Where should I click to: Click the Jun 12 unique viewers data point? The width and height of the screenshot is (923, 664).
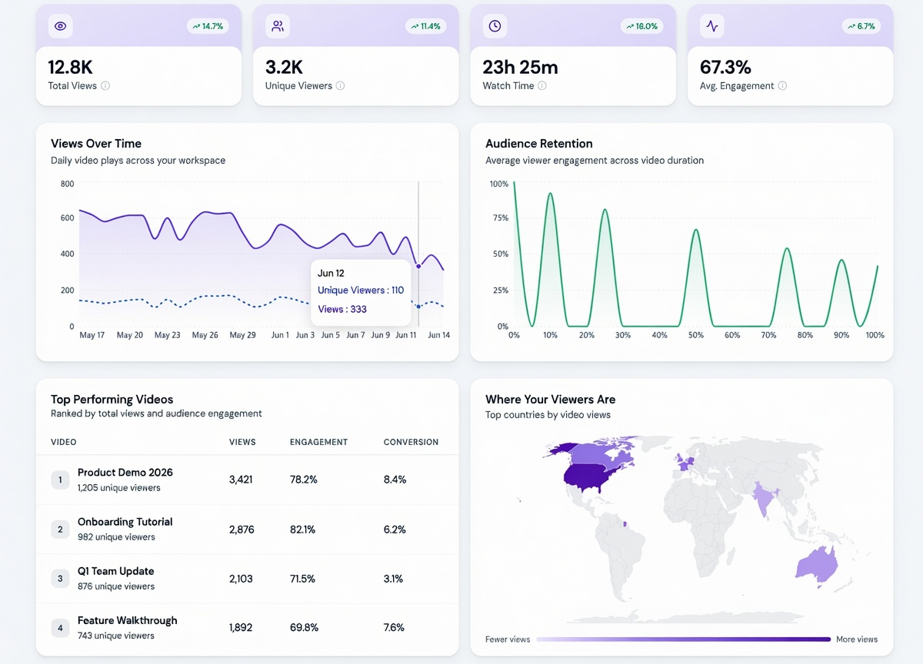pos(418,307)
